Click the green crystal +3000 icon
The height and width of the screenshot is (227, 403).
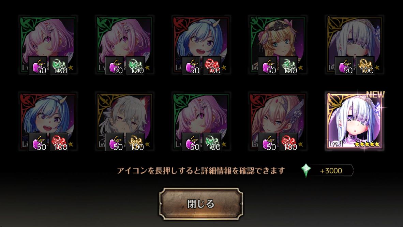click(x=306, y=171)
